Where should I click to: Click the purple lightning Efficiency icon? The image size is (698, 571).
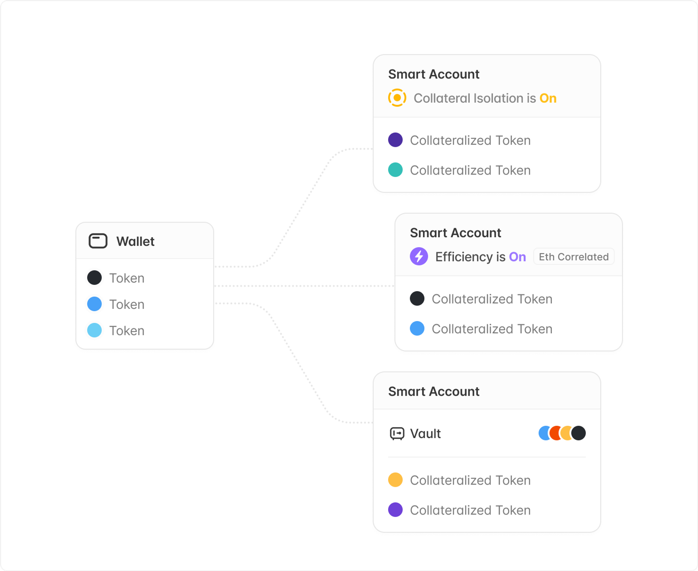419,257
